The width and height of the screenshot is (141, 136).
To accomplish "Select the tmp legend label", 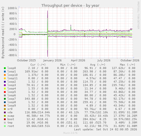I will pos(10,123).
